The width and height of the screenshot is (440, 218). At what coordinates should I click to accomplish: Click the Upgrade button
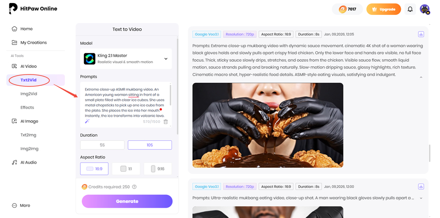click(384, 9)
